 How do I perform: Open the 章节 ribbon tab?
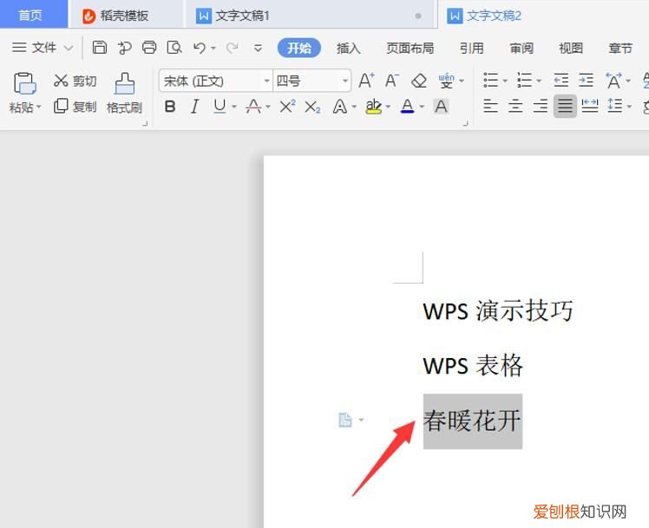point(620,49)
